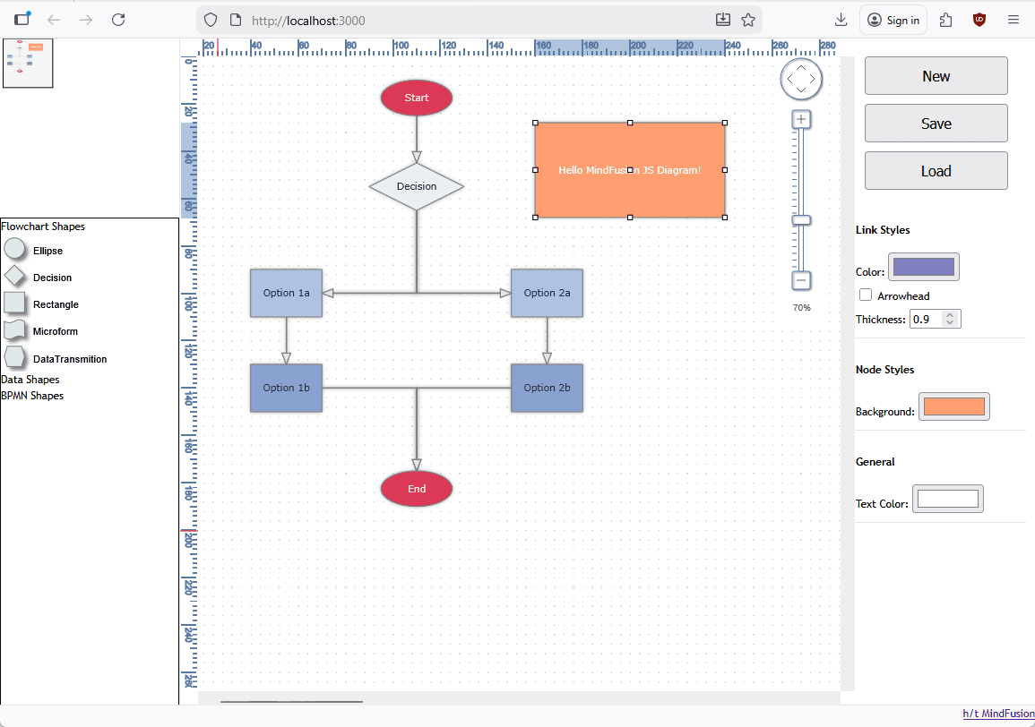Click the Load button
Screen dimensions: 1035x727
(x=936, y=171)
